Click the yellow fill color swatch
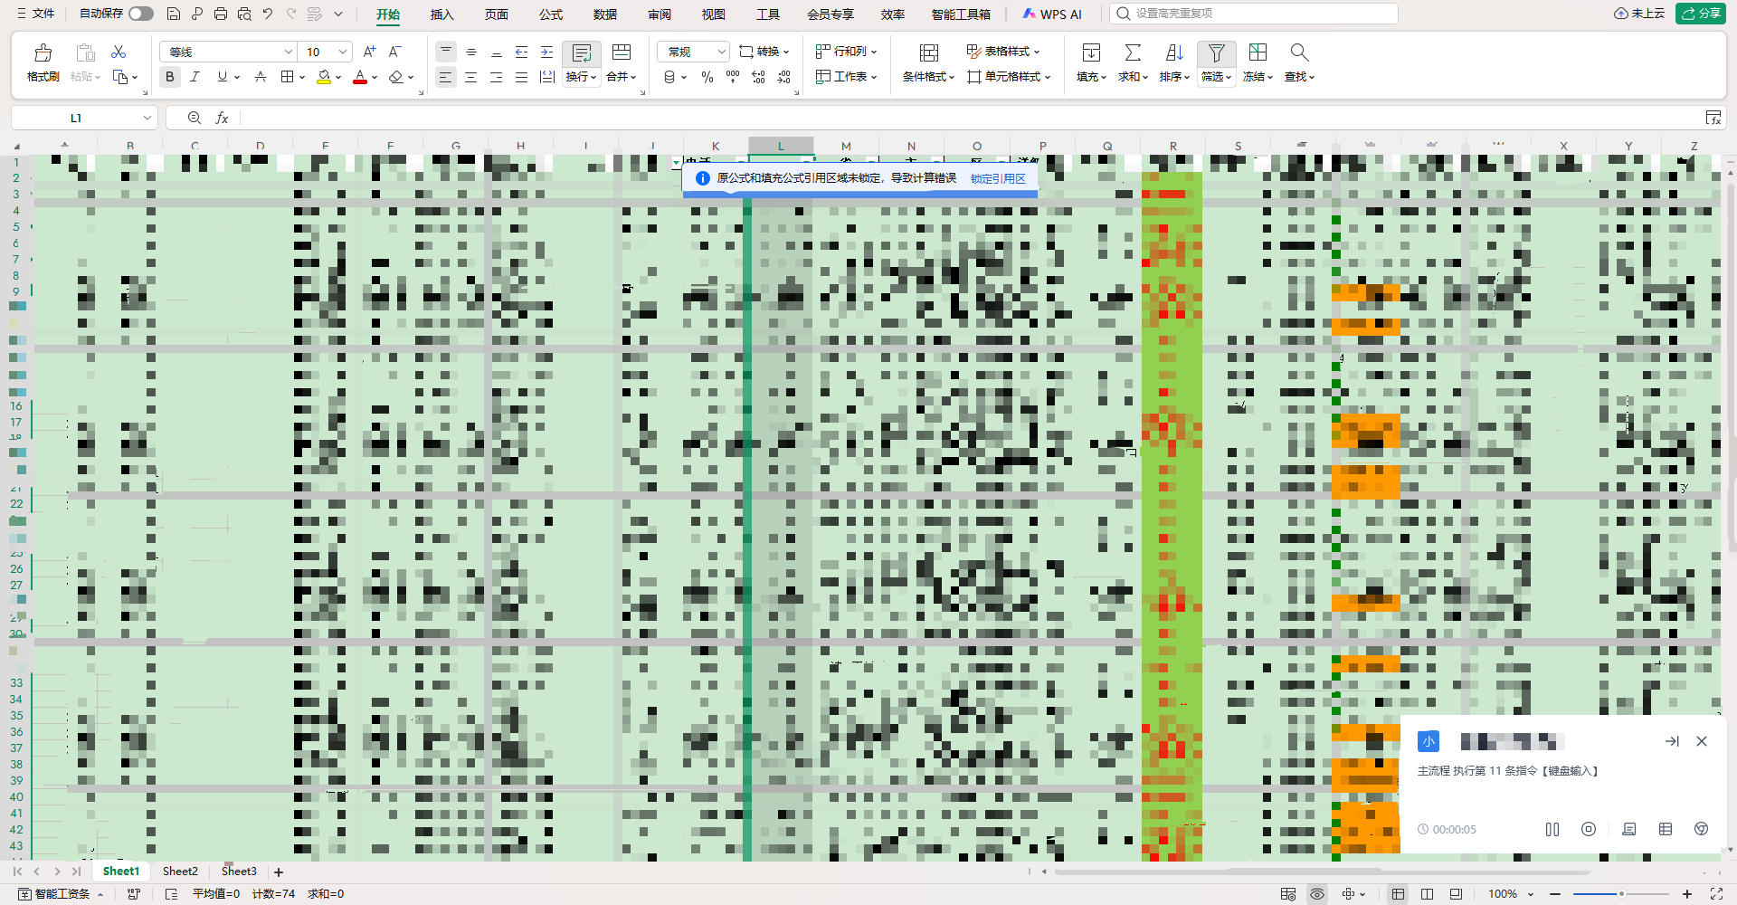 click(x=324, y=78)
